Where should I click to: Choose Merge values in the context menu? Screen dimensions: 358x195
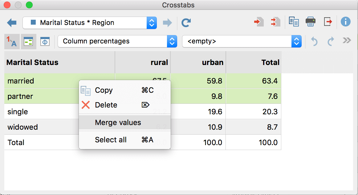(125, 123)
